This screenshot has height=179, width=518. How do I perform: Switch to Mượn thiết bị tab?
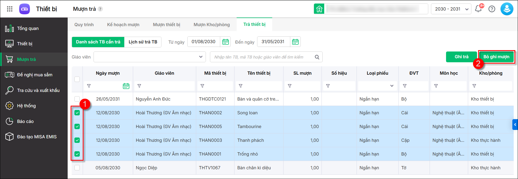click(167, 25)
